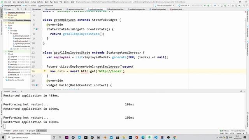Open the Resource Manager side tab
The height and width of the screenshot is (140, 249).
[x=2, y=28]
